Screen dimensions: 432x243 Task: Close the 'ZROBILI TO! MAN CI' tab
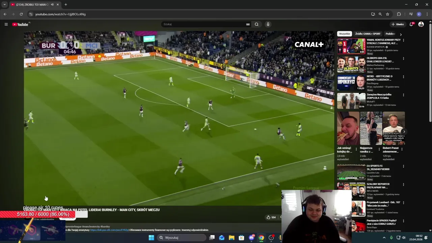coord(57,5)
